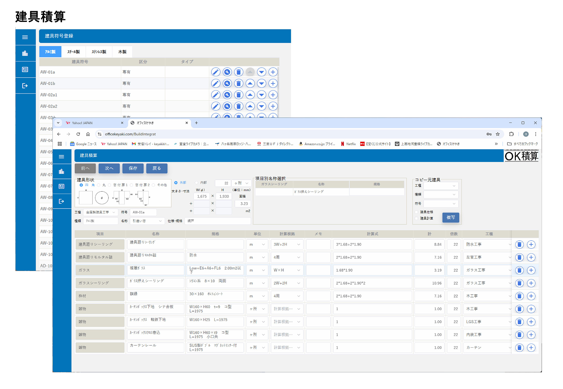This screenshot has height=389, width=563.
Task: Select the 丸 shape radio option
Action: click(99, 185)
